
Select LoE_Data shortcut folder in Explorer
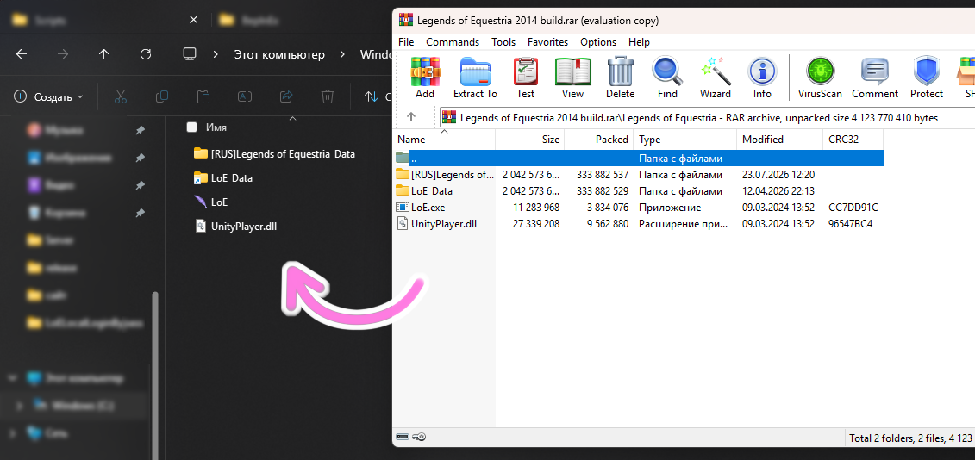pyautogui.click(x=222, y=177)
